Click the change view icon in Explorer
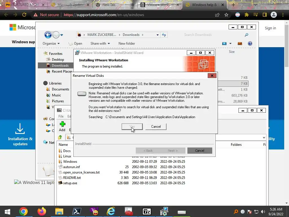289x217 pixels. 224,44
